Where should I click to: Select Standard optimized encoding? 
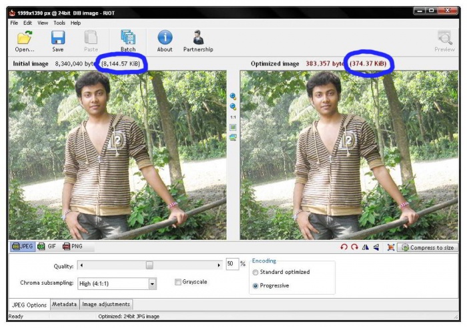pos(256,273)
